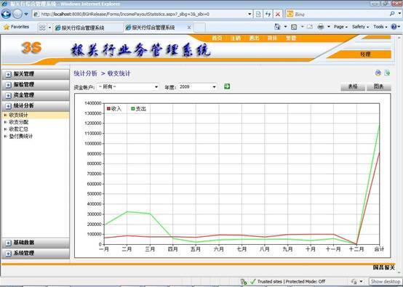The height and width of the screenshot is (287, 403).
Task: Switch to the 图表 chart view
Action: [378, 86]
